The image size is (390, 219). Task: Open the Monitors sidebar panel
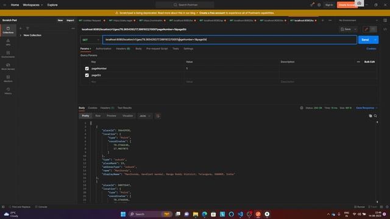click(8, 78)
